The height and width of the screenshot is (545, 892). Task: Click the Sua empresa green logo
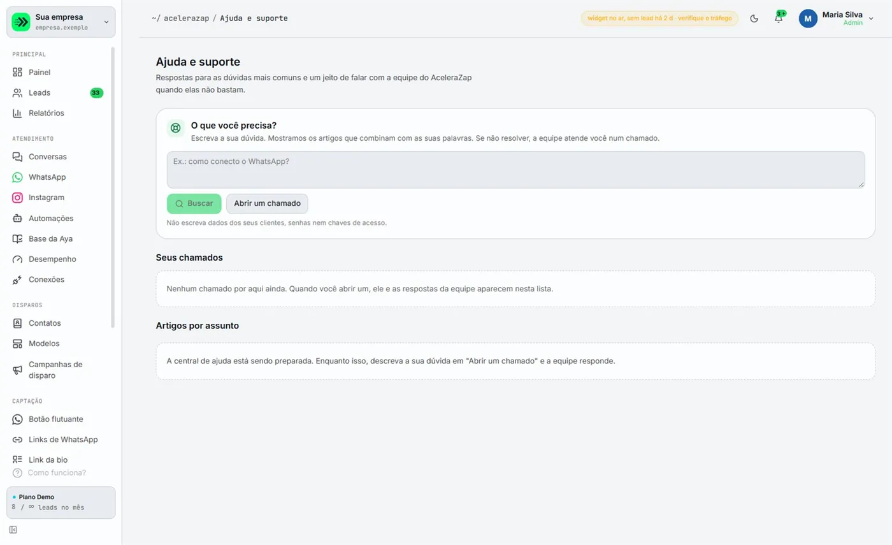21,22
